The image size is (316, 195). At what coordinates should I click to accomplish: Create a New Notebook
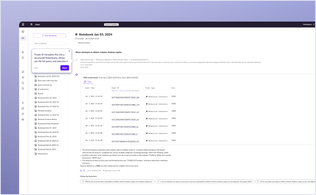coord(49,36)
